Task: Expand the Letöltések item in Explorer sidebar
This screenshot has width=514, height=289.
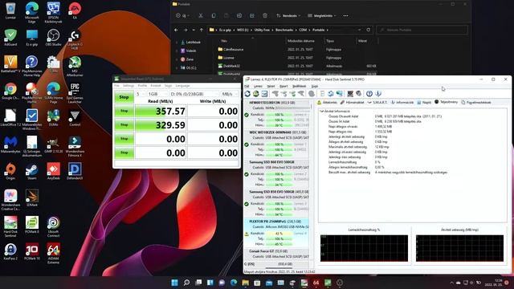Action: [177, 43]
